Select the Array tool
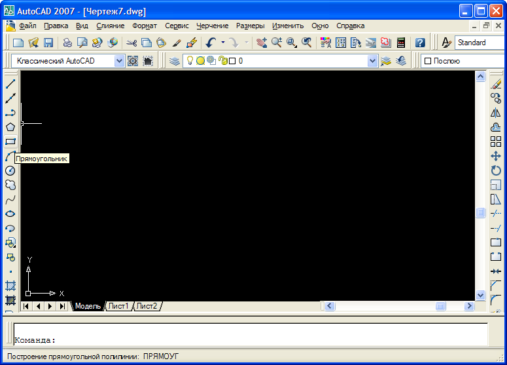 click(496, 142)
